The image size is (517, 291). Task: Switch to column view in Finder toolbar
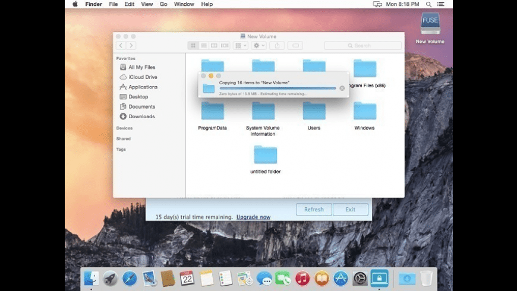pos(214,45)
